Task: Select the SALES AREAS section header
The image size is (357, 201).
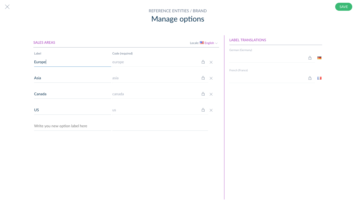Action: pos(44,42)
